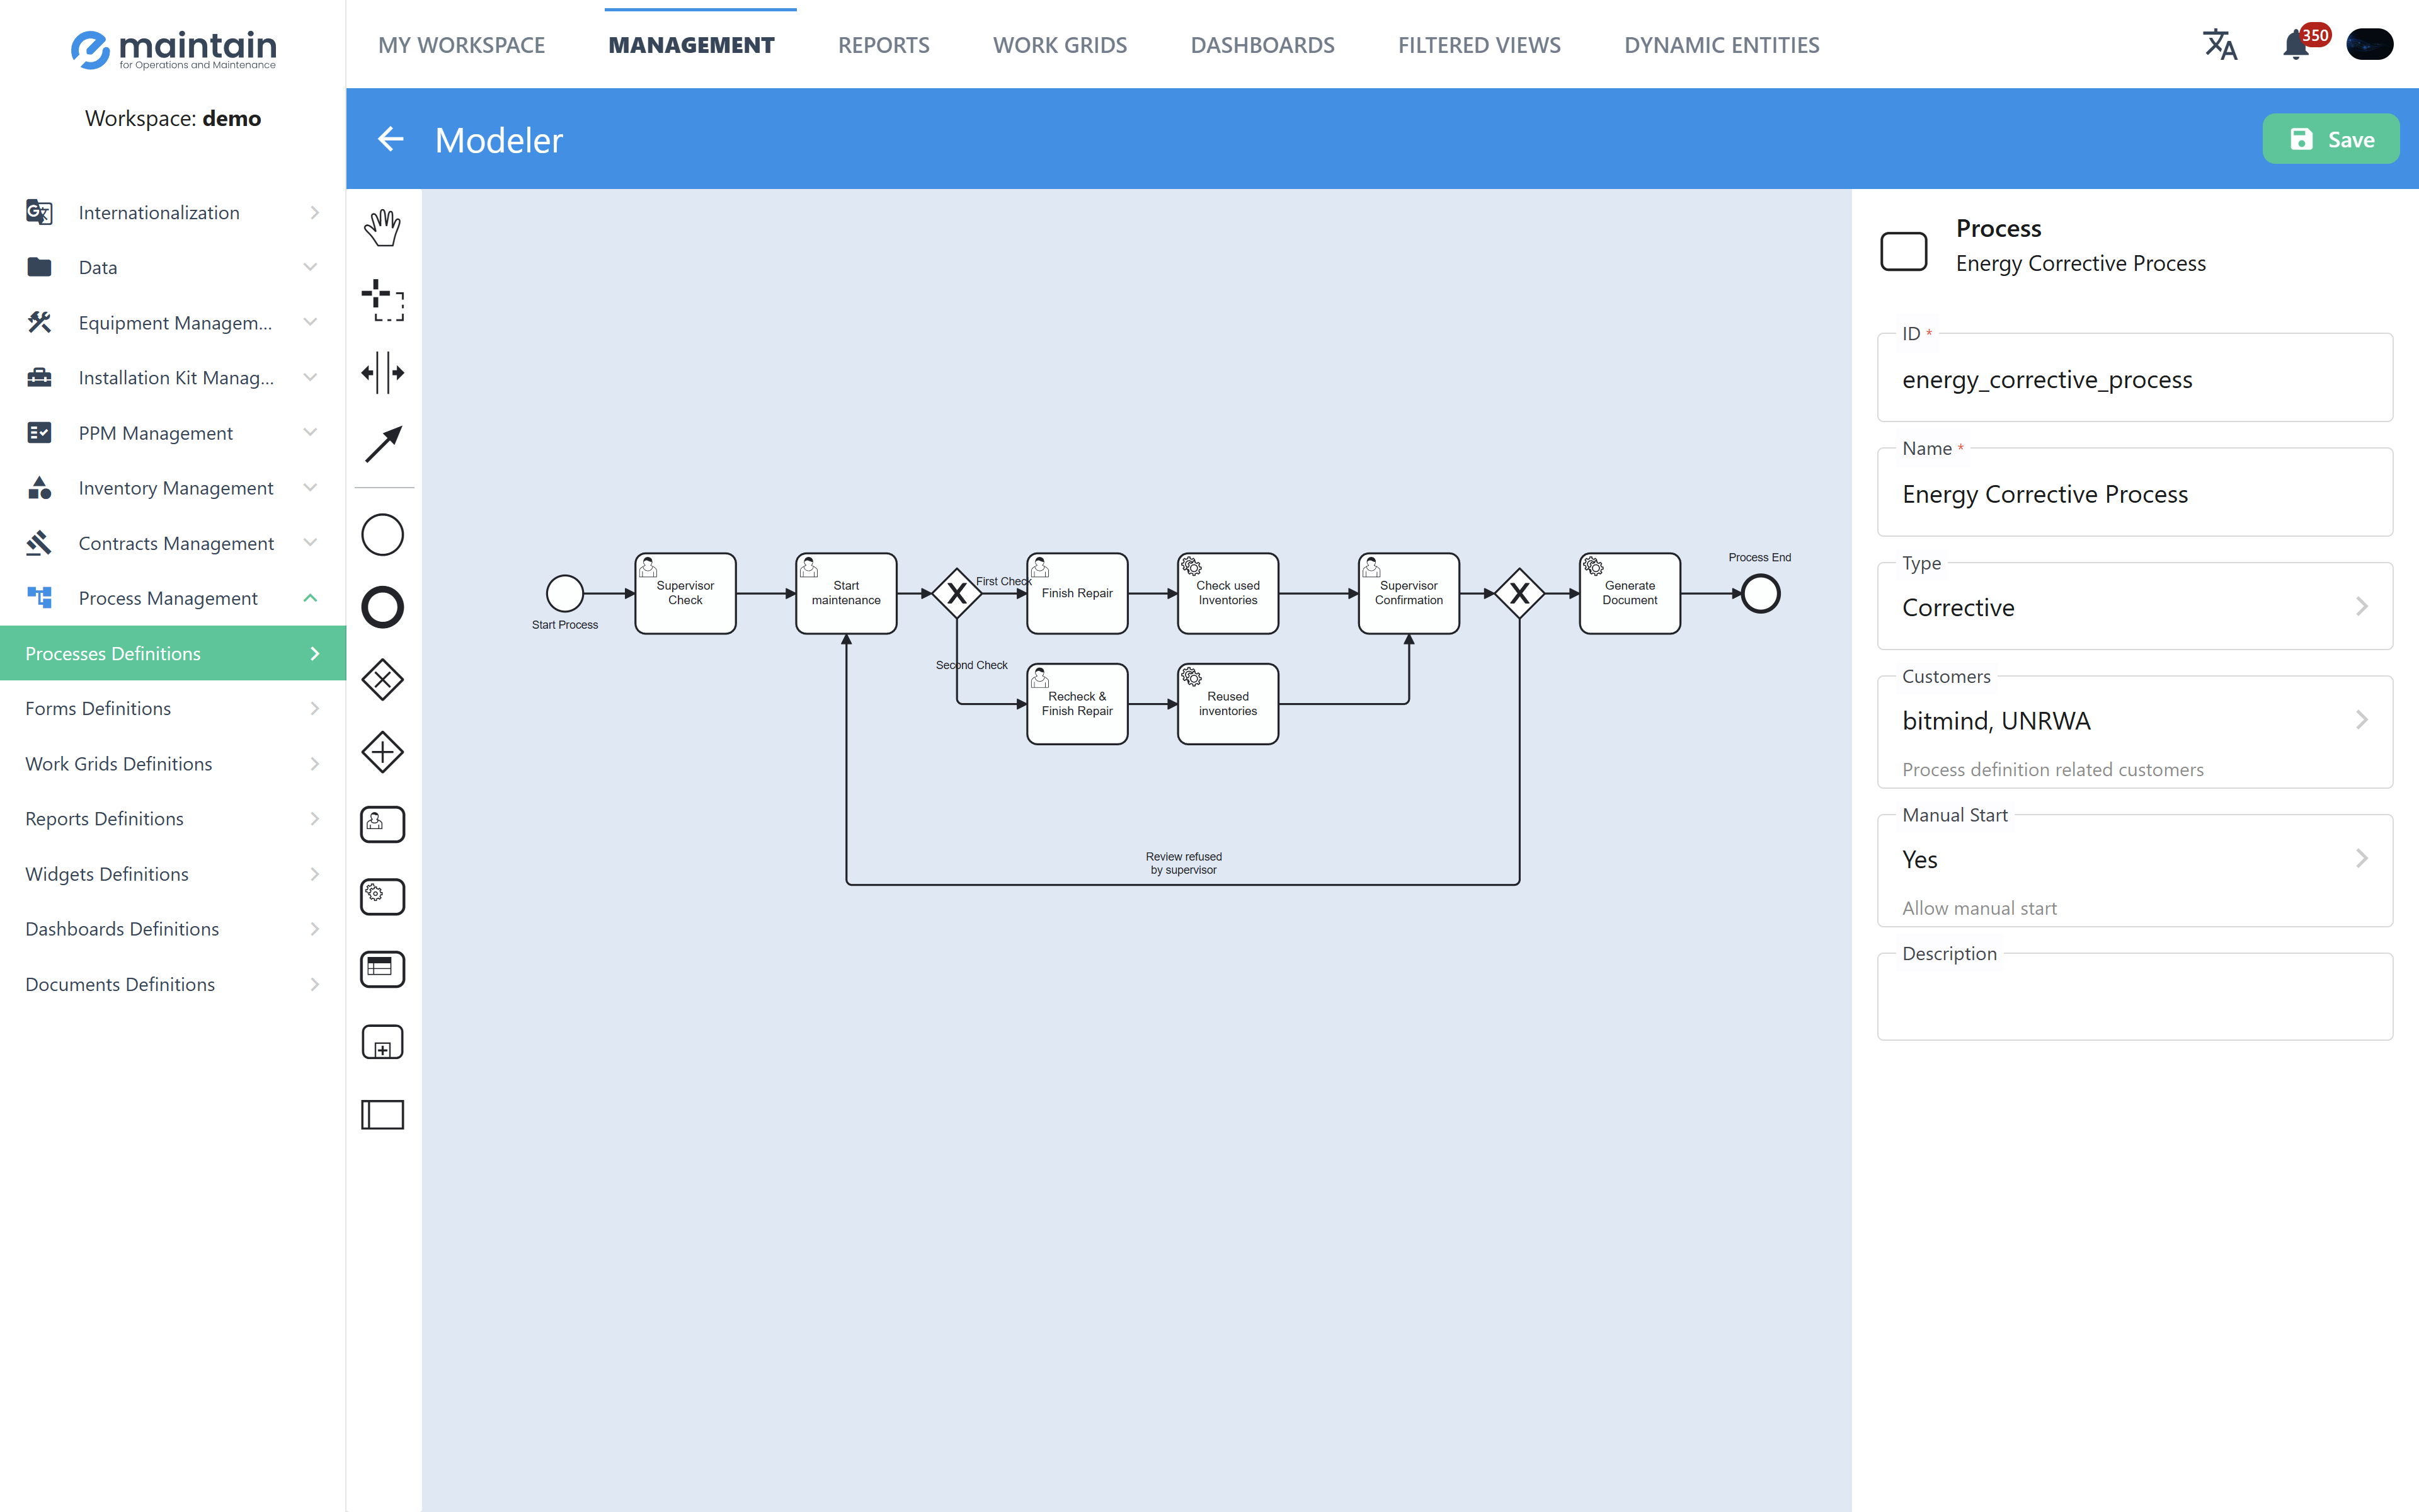The height and width of the screenshot is (1512, 2419).
Task: Go back using the Modeler arrow
Action: [391, 139]
